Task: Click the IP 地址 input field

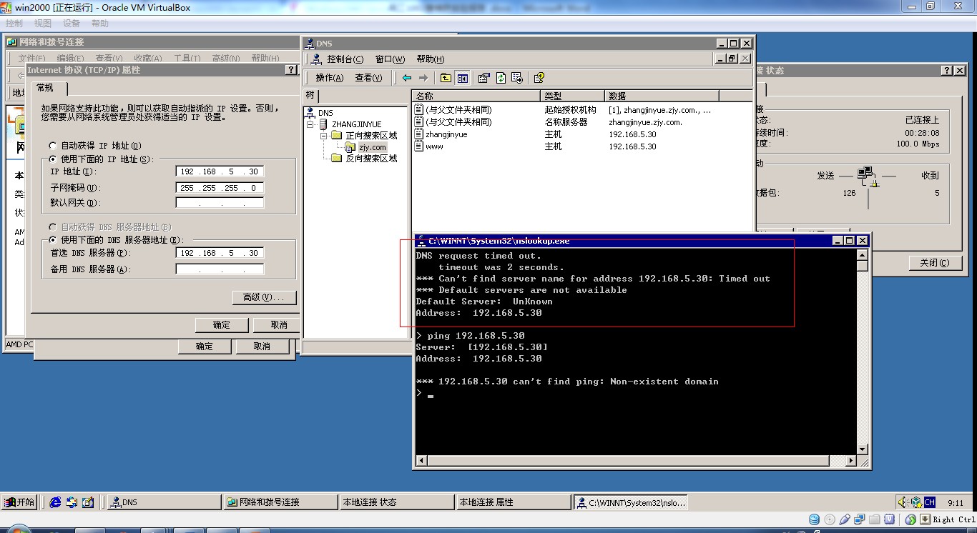Action: 220,171
